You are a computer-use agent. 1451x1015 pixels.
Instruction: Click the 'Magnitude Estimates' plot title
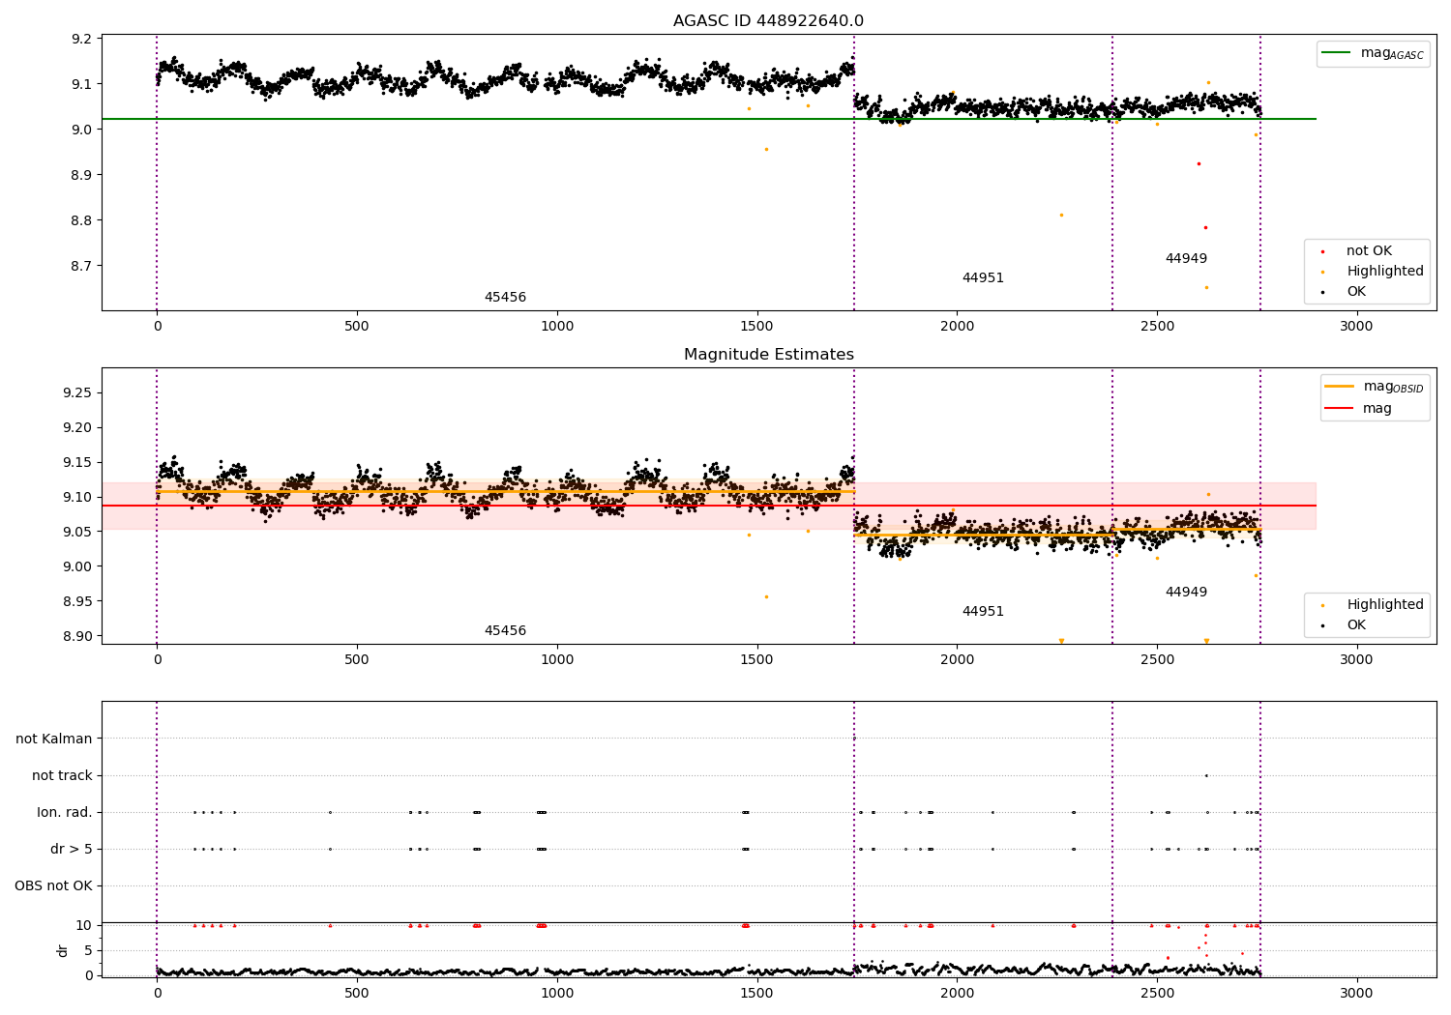coord(768,355)
